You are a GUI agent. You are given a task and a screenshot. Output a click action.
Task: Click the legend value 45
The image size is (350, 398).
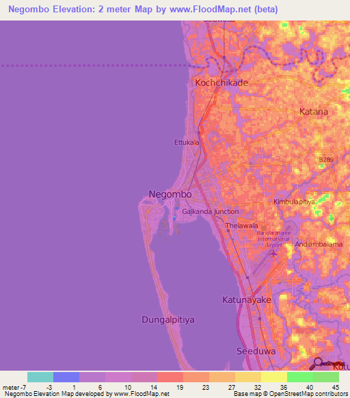pos(336,388)
